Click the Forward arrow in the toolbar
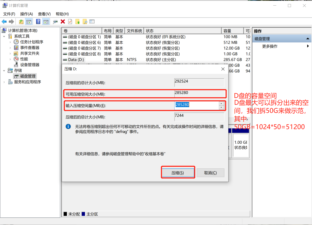The height and width of the screenshot is (225, 312). click(x=11, y=22)
